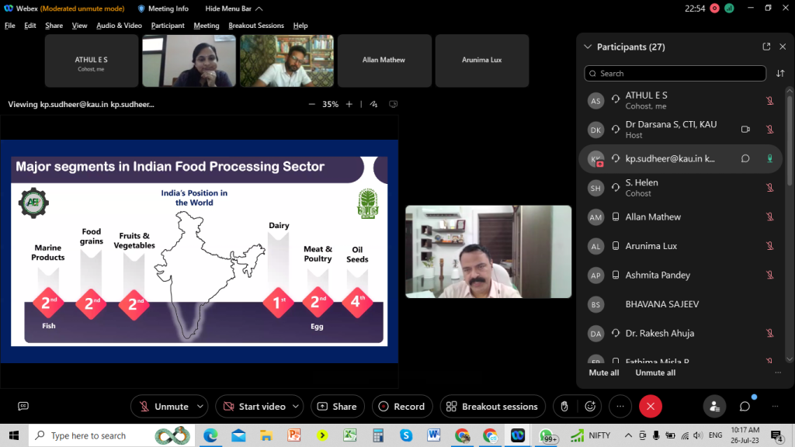The image size is (795, 447).
Task: Click ATHUL E S video tile
Action: click(x=92, y=61)
